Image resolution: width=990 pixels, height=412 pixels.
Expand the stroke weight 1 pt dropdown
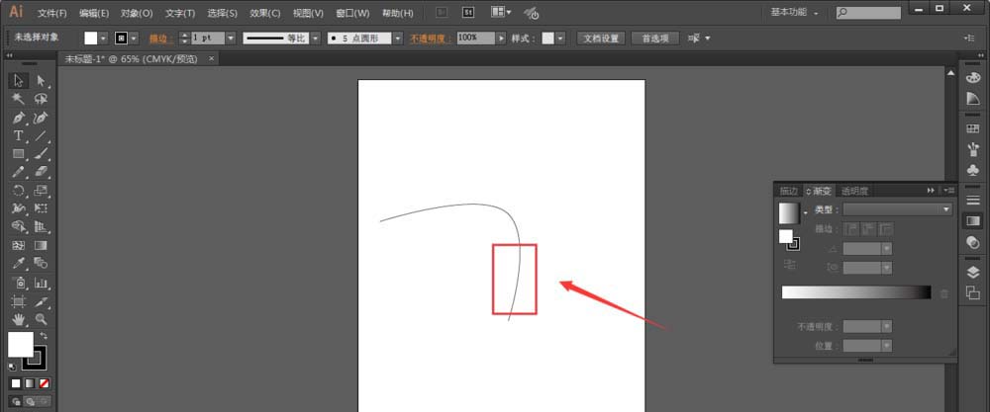(231, 38)
